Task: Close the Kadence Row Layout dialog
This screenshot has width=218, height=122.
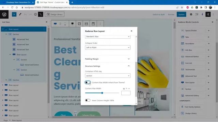Action: pos(131,31)
